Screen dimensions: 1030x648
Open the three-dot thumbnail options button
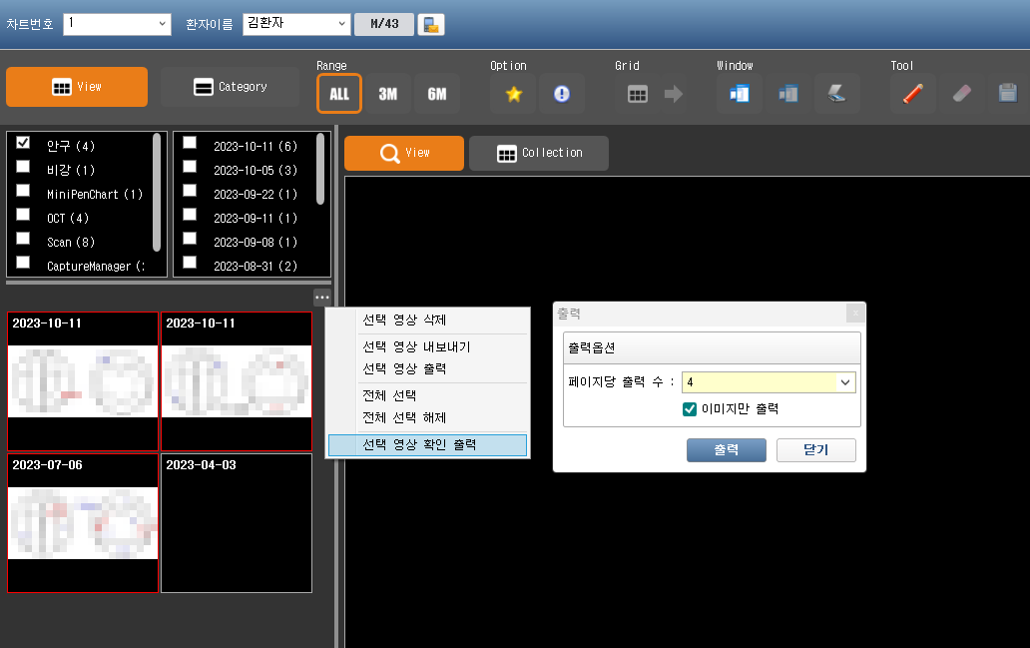point(321,297)
